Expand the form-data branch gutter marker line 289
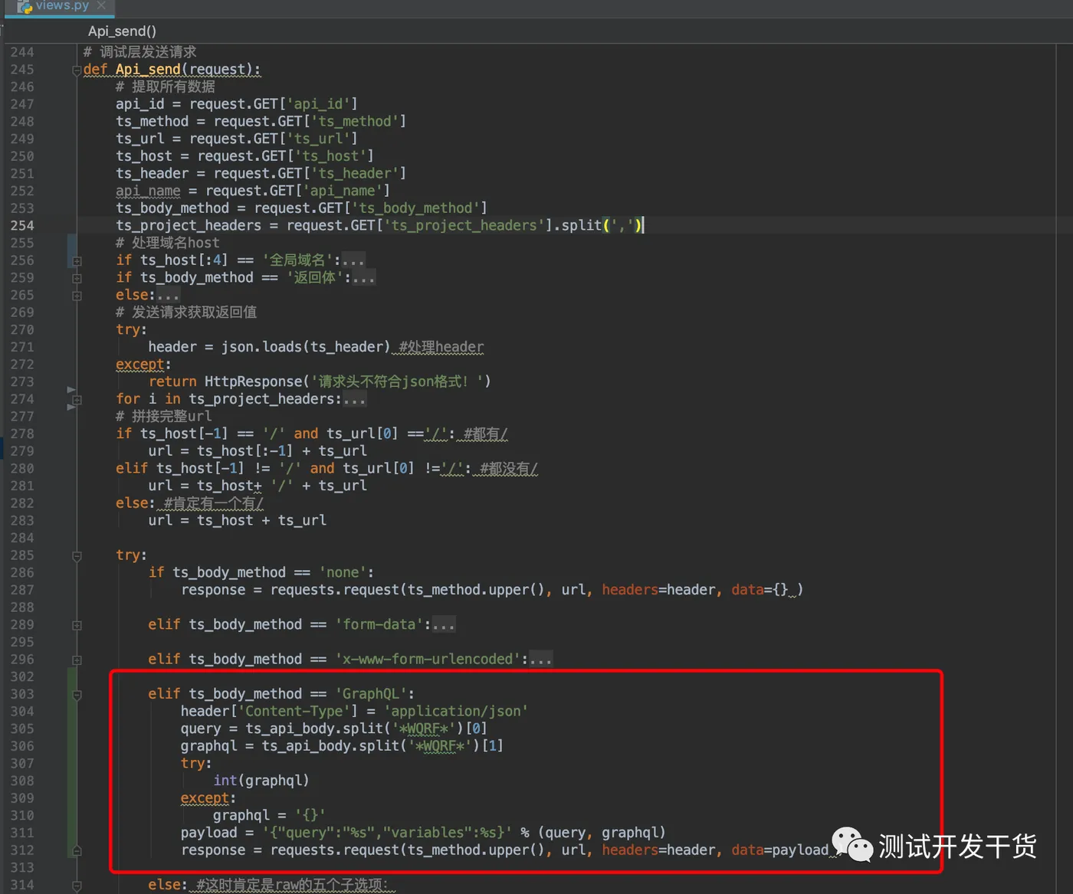The image size is (1073, 894). [77, 625]
